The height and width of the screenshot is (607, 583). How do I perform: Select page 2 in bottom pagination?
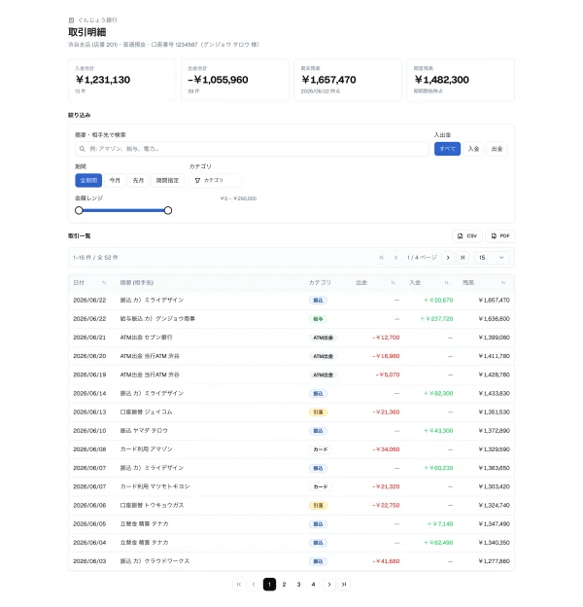tap(284, 585)
